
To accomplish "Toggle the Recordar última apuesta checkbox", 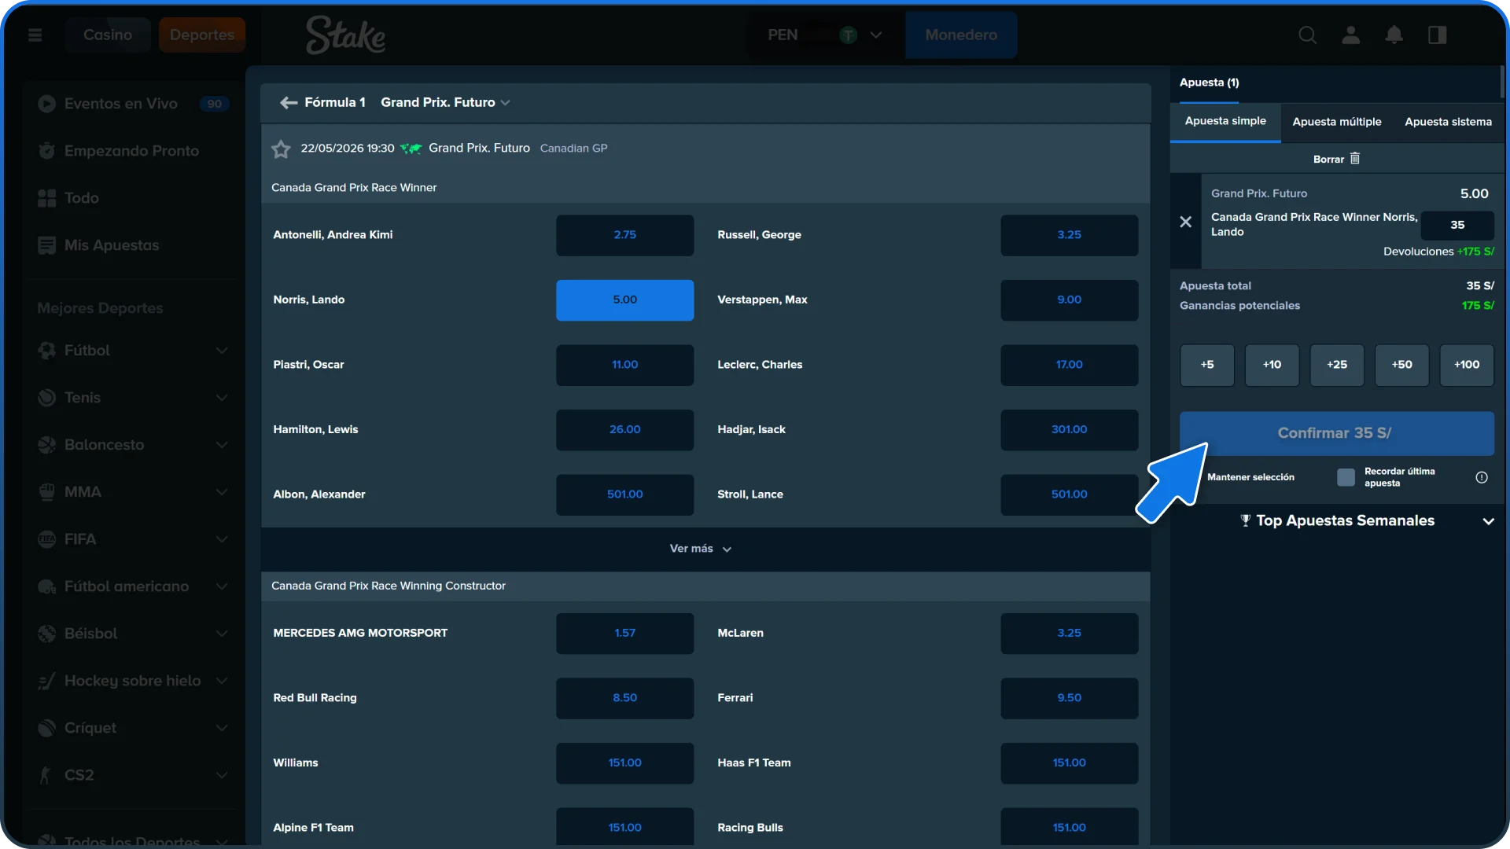I will (1346, 477).
